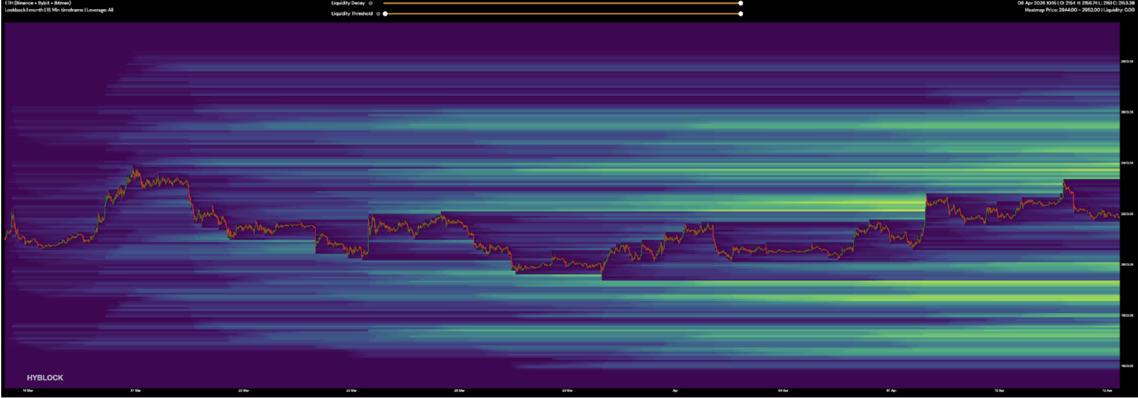Click the 14 Mar date axis label
The image size is (1138, 398).
28,391
